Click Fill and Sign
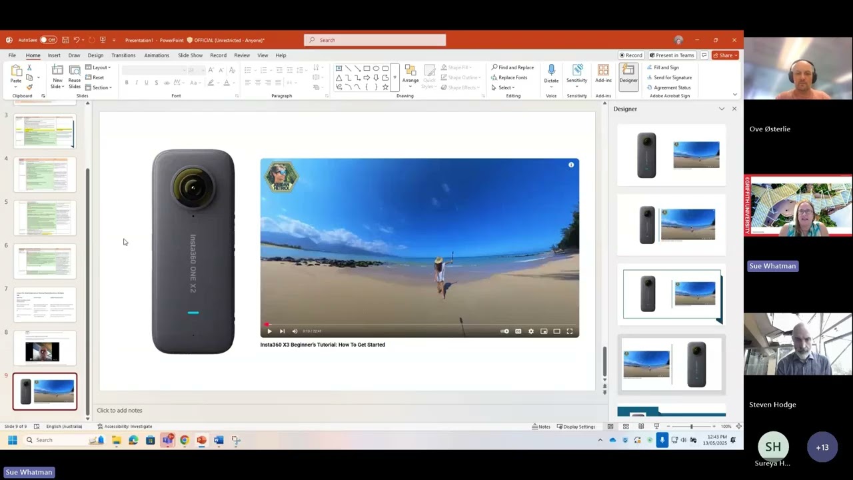Image resolution: width=853 pixels, height=480 pixels. (662, 67)
